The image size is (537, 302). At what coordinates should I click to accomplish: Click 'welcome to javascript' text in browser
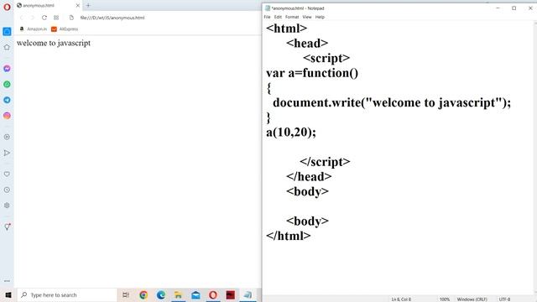(x=54, y=43)
